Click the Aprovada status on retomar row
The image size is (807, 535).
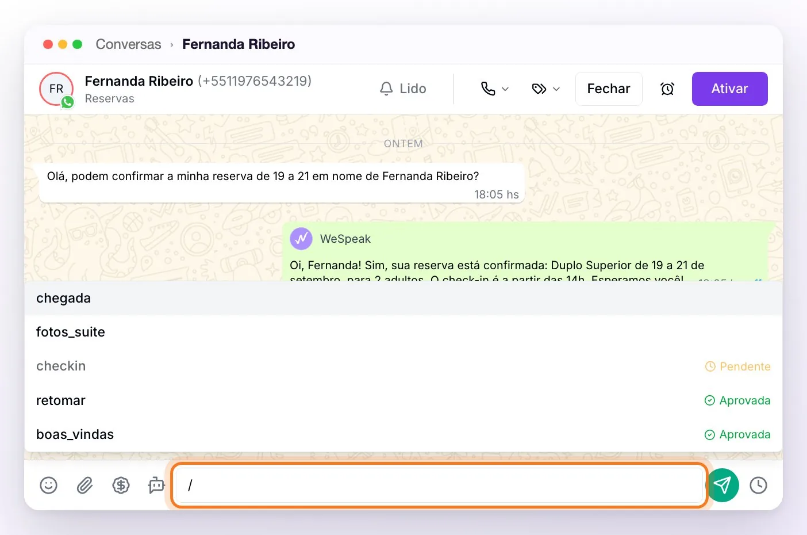(x=737, y=400)
